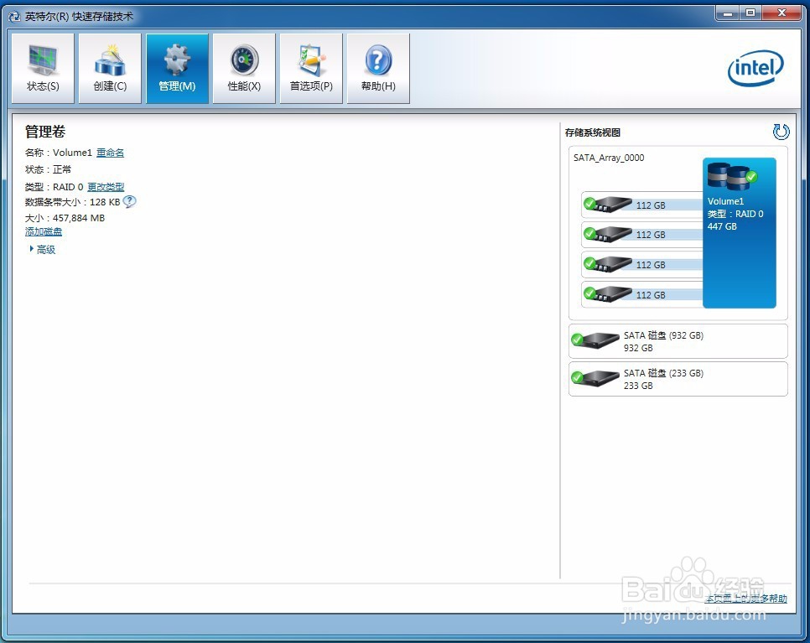Click the Intel logo
This screenshot has height=643, width=810.
click(755, 68)
